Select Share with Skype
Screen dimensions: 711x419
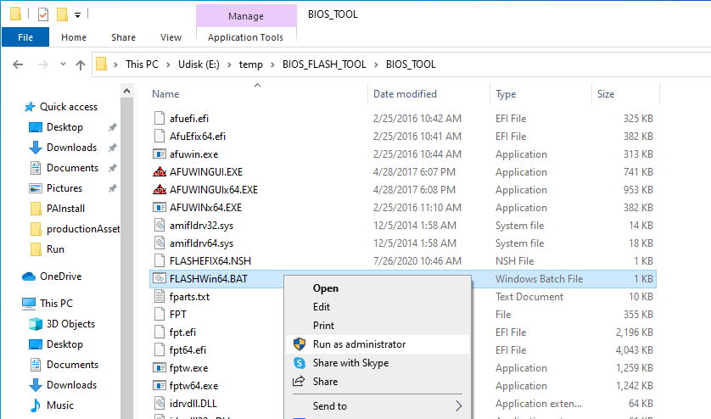pos(350,363)
